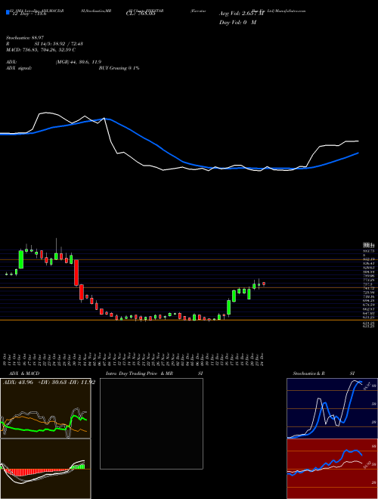The width and height of the screenshot is (378, 499).
Task: Click the blue 12-day SMA legend square
Action: tap(8, 13)
